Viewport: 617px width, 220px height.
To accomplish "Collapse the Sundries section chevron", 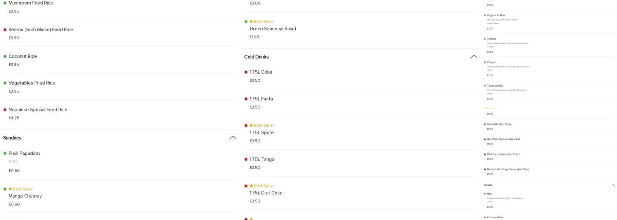I will [x=233, y=138].
